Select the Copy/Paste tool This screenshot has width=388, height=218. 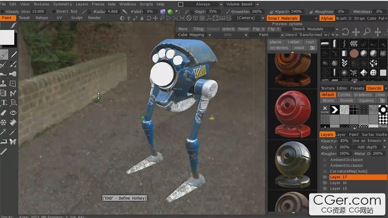4,93
